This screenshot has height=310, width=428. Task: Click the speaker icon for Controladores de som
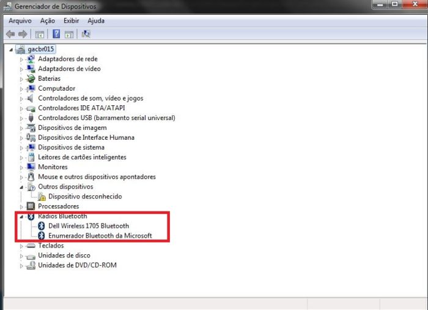coord(31,98)
